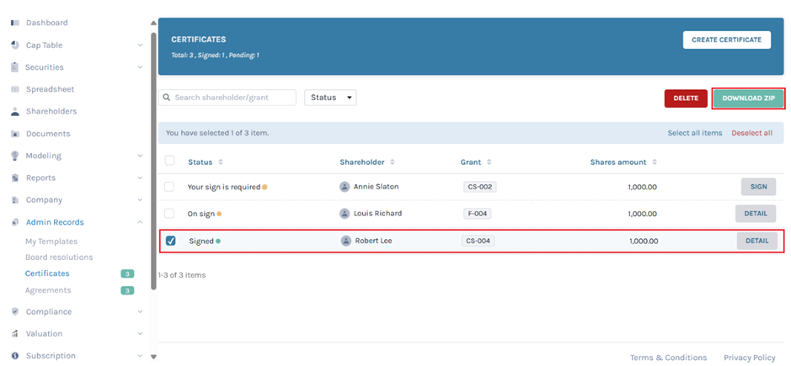The image size is (791, 366).
Task: Uncheck the Robert Lee signed certificate checkbox
Action: click(170, 241)
